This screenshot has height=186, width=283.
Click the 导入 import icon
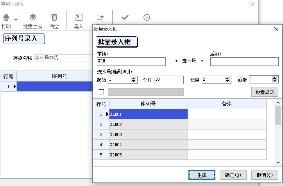(79, 17)
